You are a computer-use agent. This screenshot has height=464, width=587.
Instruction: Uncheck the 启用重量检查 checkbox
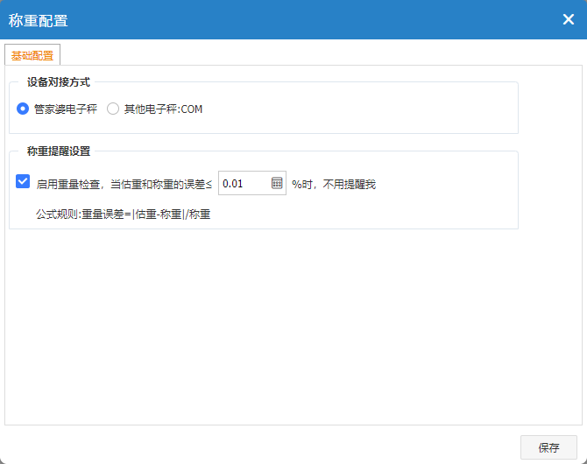[23, 181]
